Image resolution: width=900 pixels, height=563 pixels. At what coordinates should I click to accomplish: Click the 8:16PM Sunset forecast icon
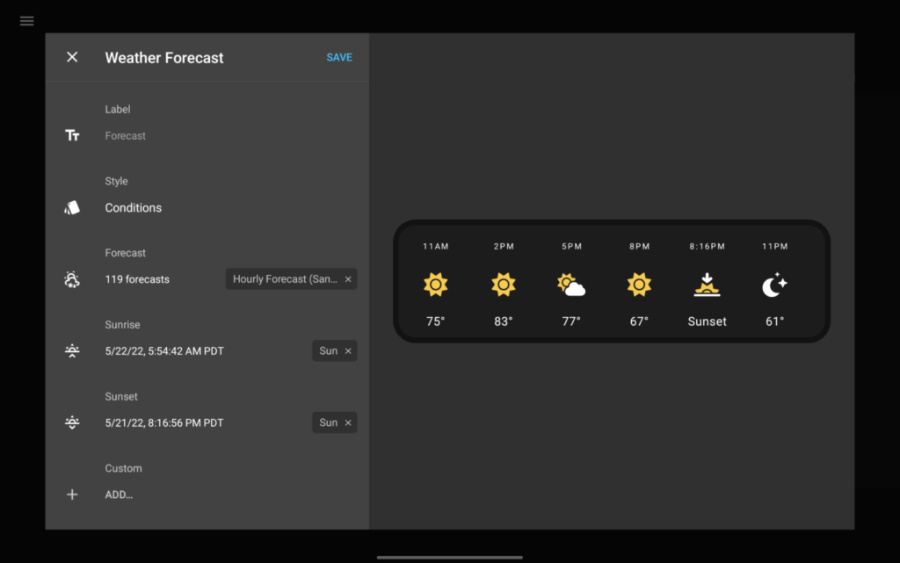pyautogui.click(x=707, y=285)
